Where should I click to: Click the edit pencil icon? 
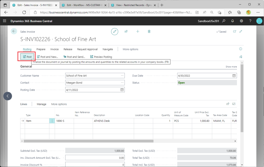coord(115,31)
